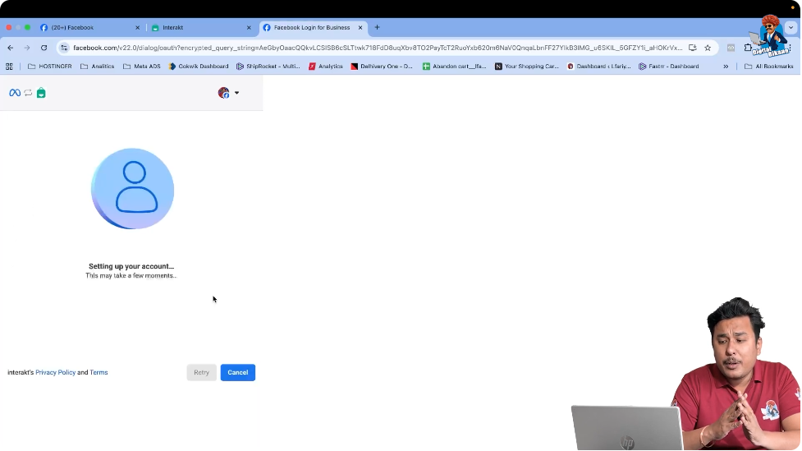Image resolution: width=802 pixels, height=451 pixels.
Task: Open the ShipRocket bookmark
Action: [x=268, y=66]
